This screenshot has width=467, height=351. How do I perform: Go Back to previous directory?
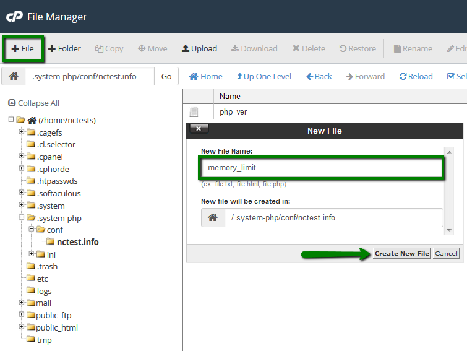point(319,77)
